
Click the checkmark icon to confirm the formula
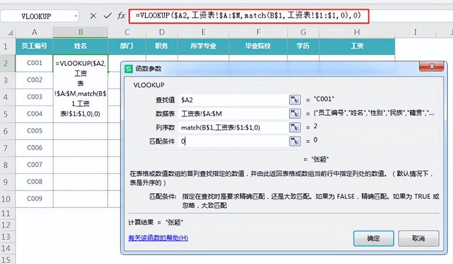coord(107,16)
